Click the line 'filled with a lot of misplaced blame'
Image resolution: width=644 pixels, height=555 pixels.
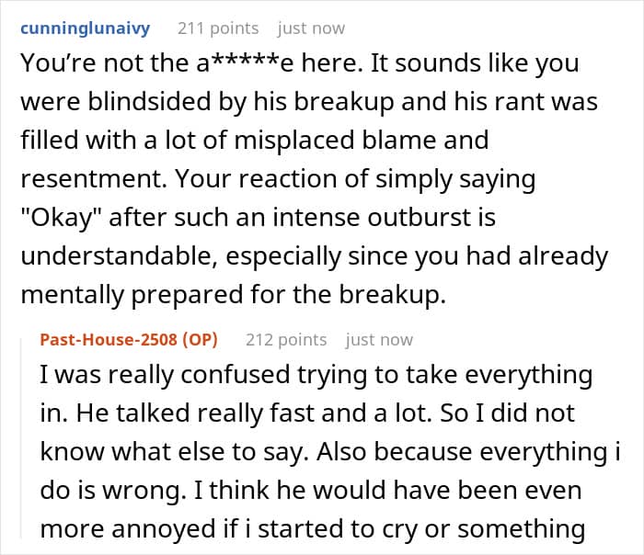pyautogui.click(x=255, y=141)
